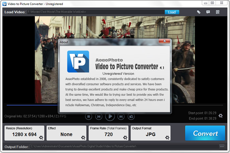Click the Output Folder path field

[x=125, y=146]
